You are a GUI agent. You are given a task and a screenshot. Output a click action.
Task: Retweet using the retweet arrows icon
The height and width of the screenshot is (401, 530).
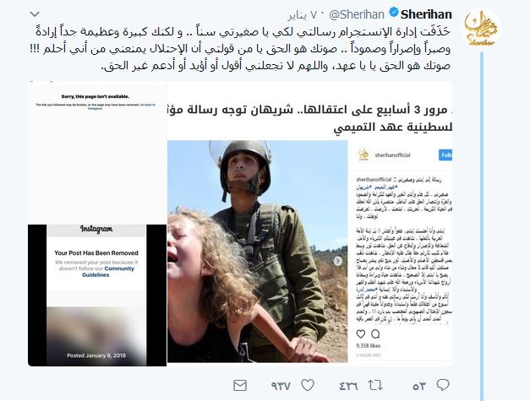coord(374,385)
